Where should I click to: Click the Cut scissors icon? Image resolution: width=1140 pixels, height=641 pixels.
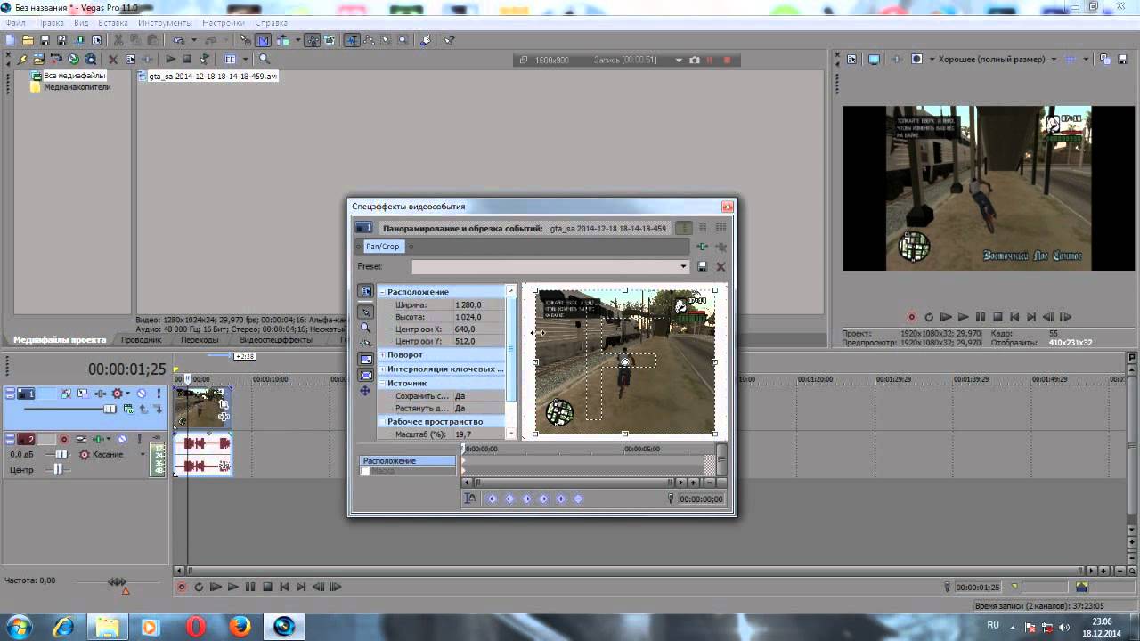(x=118, y=40)
